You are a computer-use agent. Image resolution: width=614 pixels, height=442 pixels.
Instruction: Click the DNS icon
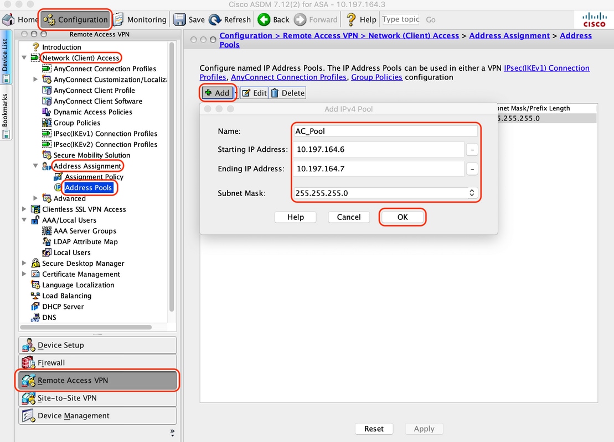(x=35, y=317)
